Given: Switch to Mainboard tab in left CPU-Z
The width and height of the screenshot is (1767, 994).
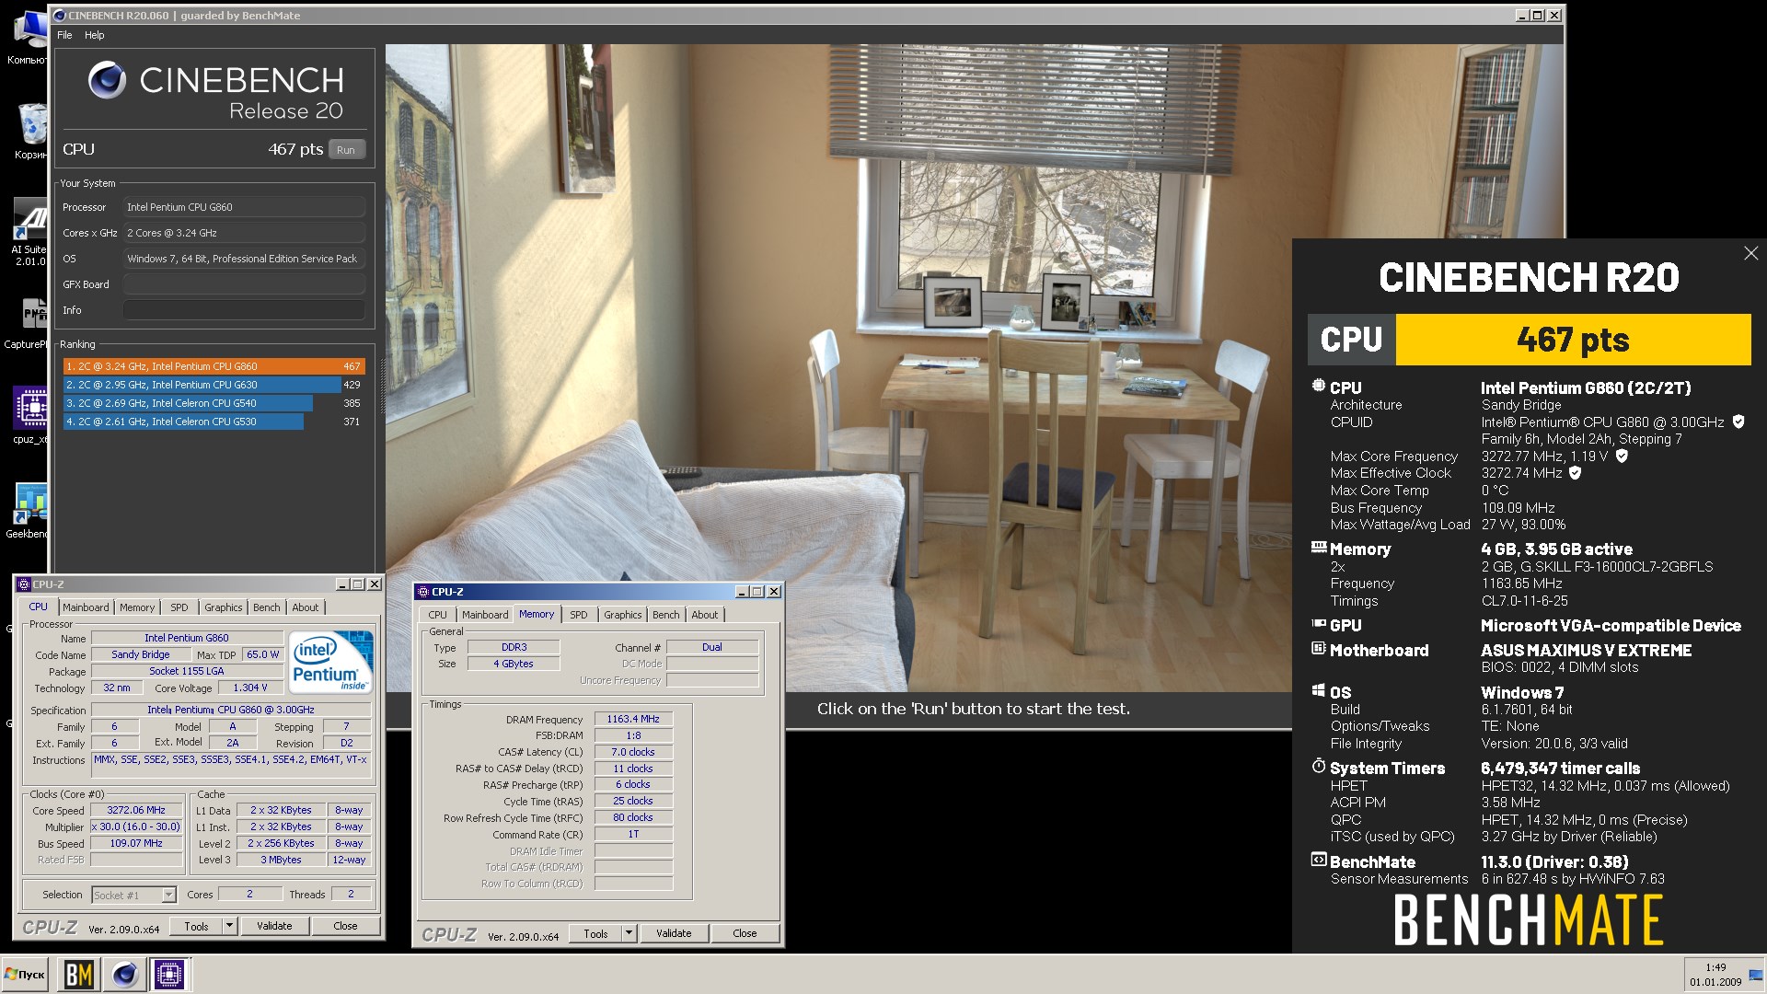Looking at the screenshot, I should 86,607.
